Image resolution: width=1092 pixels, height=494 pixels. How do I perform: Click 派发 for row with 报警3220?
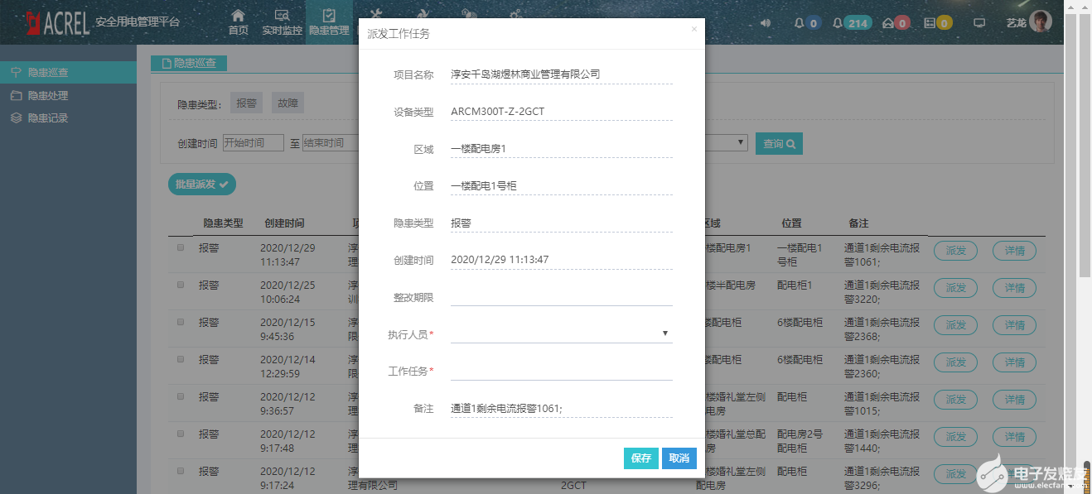coord(955,288)
